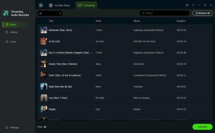Click the search magnifier icon
This screenshot has height=133, width=215.
[x=143, y=13]
